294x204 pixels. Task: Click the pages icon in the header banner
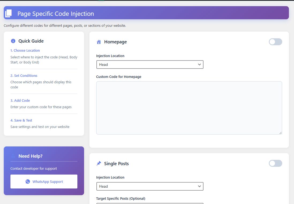[9, 13]
